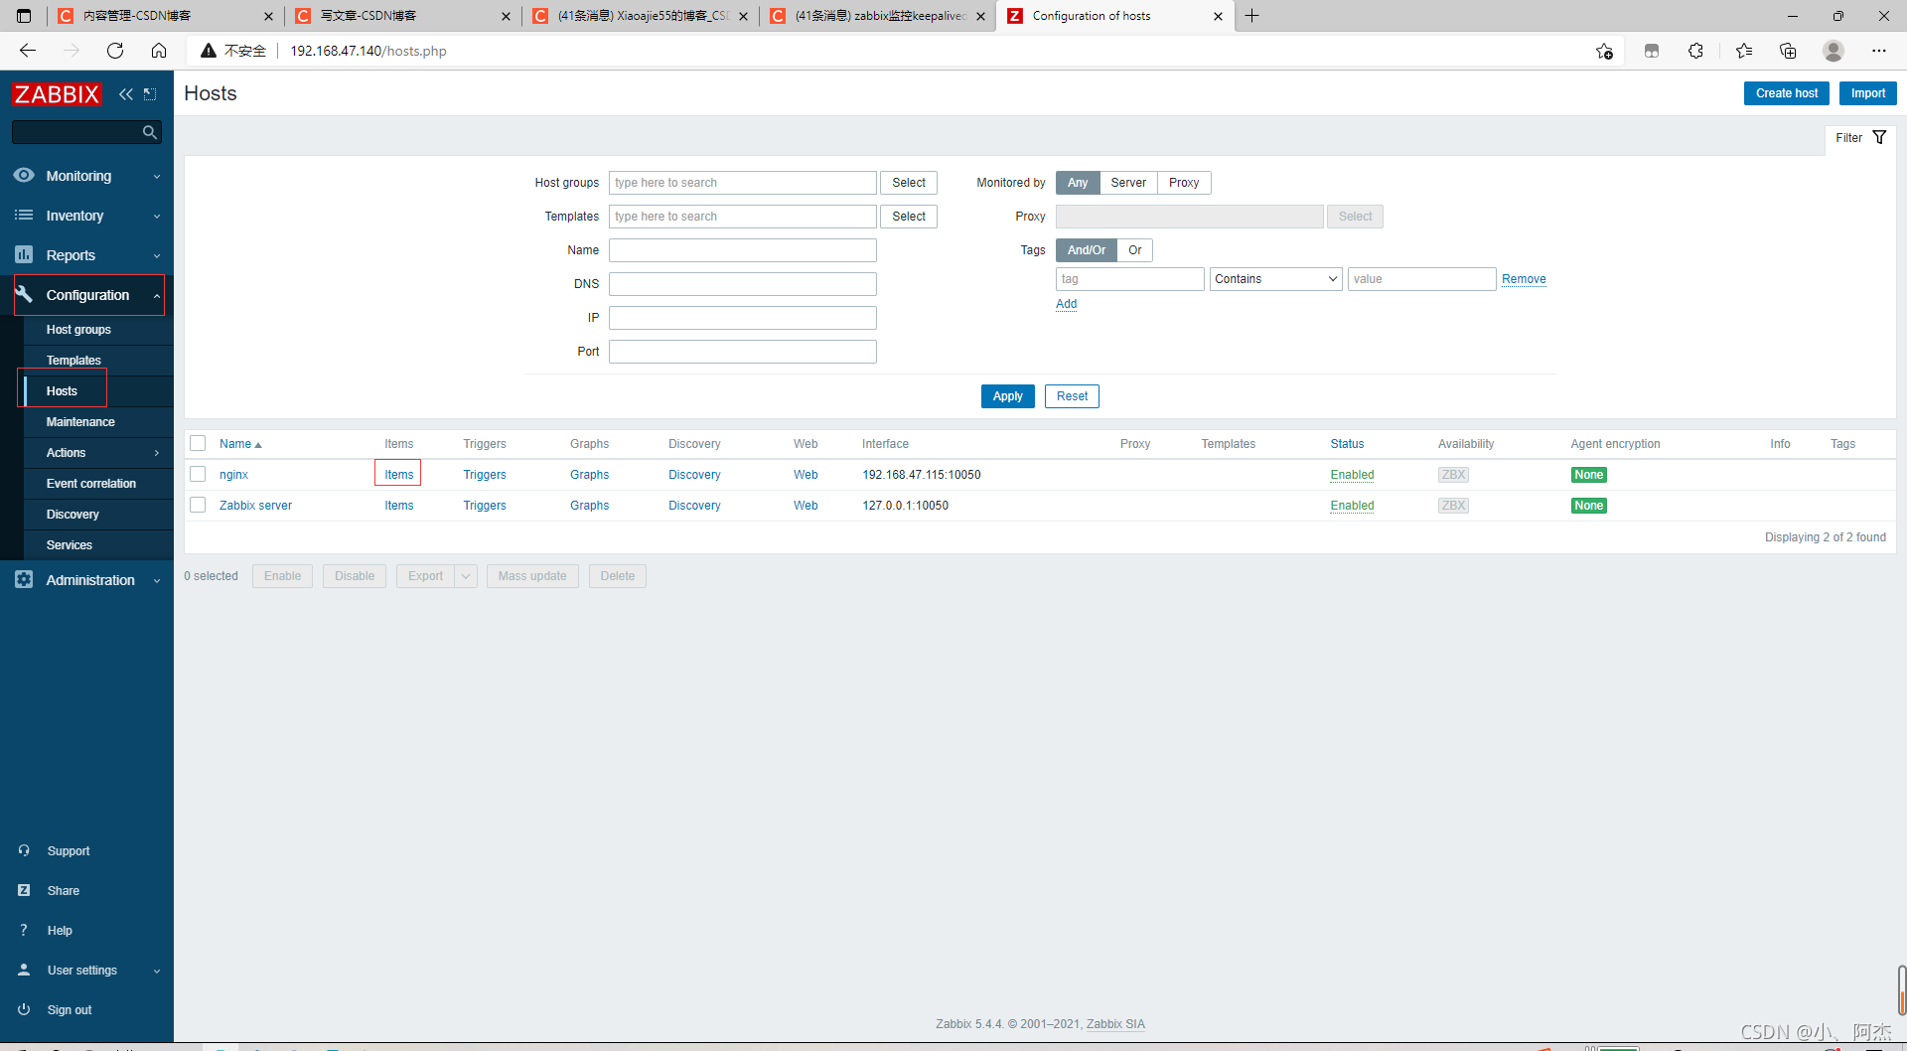This screenshot has height=1051, width=1907.
Task: Open the Maintenance page
Action: pos(80,422)
